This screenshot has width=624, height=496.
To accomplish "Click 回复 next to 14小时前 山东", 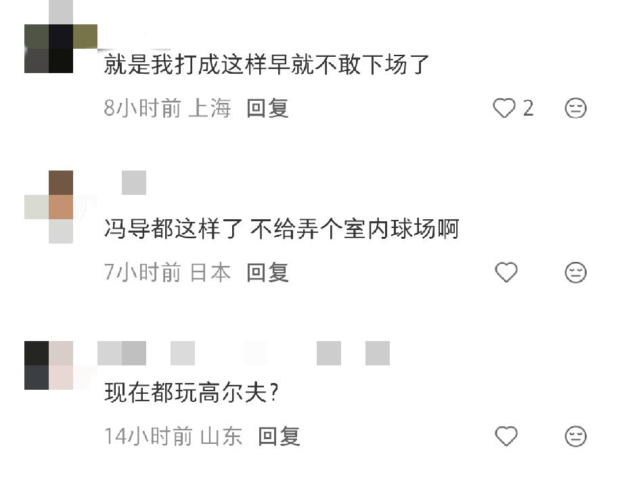I will (279, 436).
